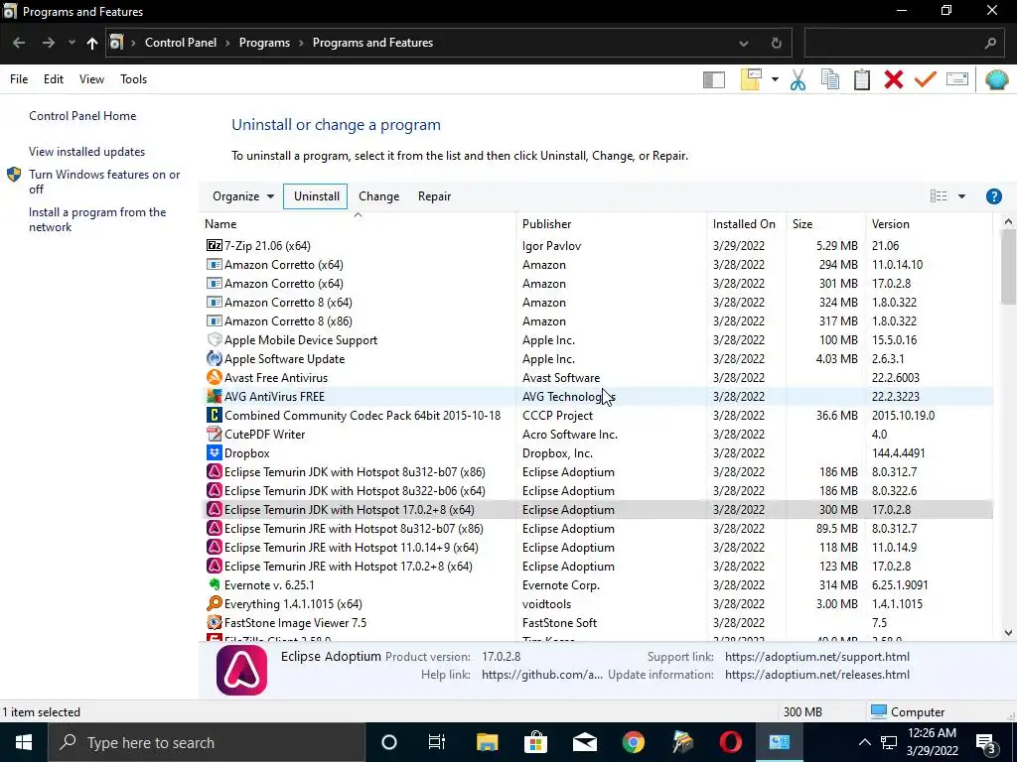Click the Copy toolbar icon
Screen dimensions: 1017x762
[x=830, y=79]
